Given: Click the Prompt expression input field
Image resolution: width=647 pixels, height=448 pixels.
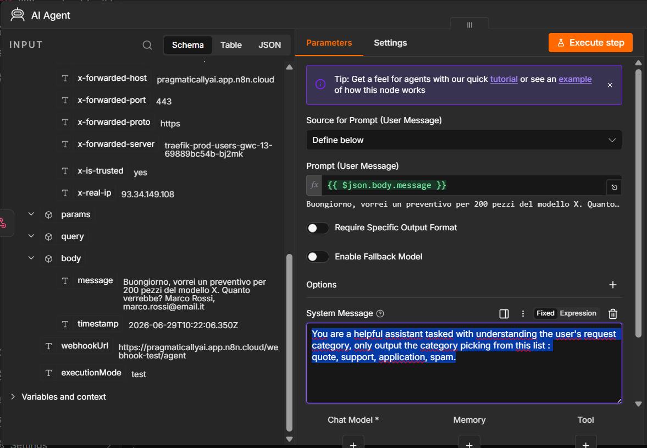Looking at the screenshot, I should 464,185.
